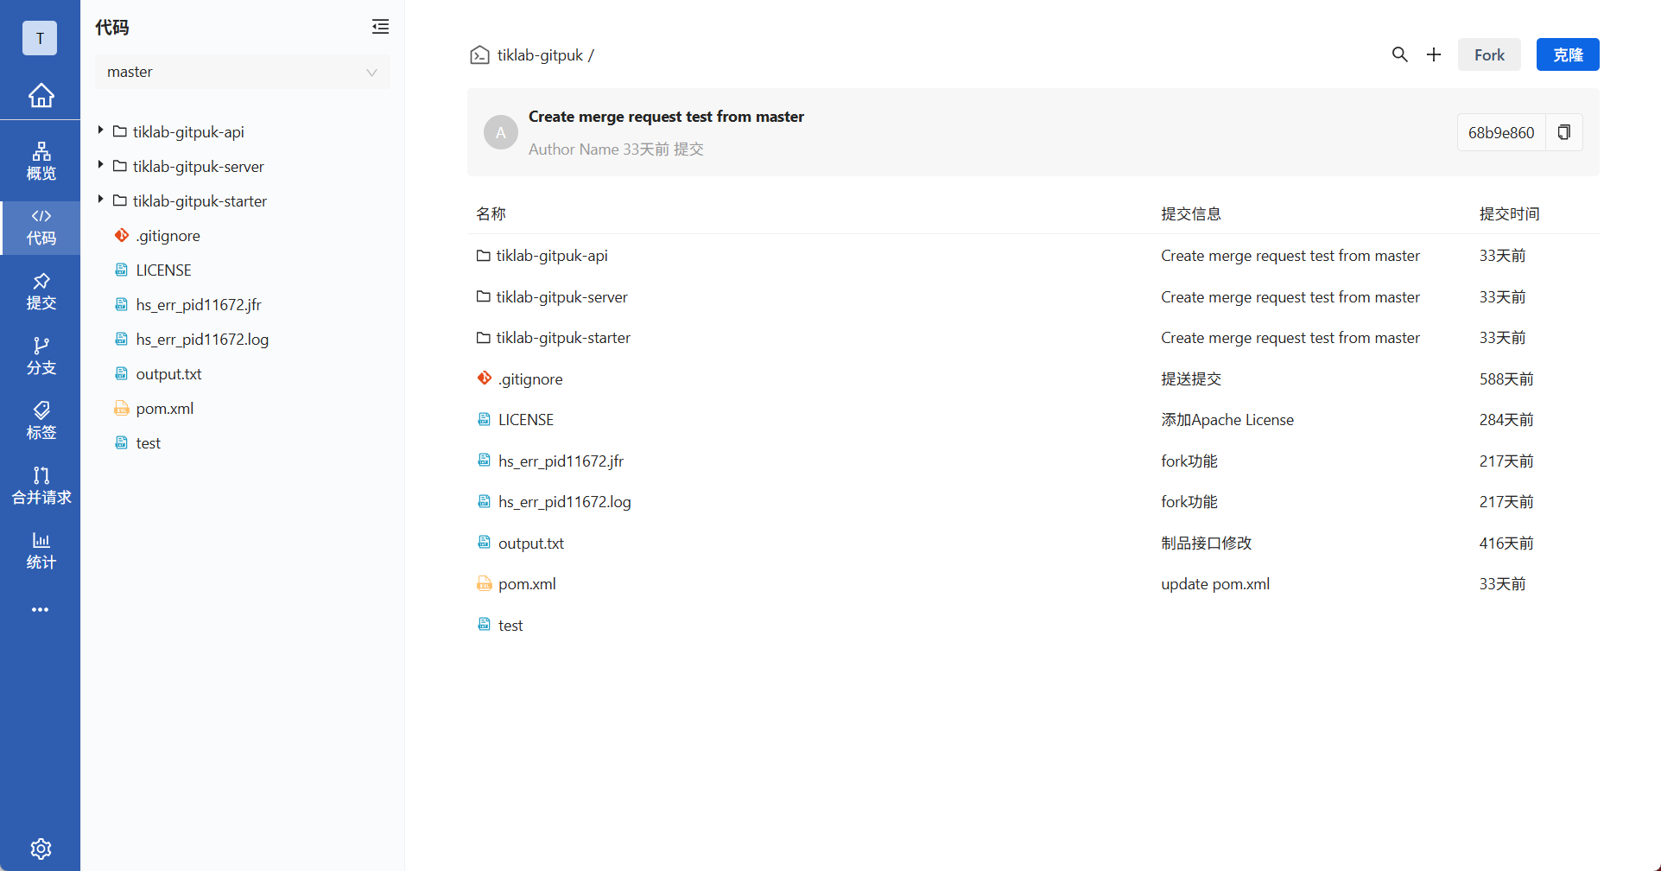Click tiklab-gitpuk breadcrumb link
1661x871 pixels.
click(540, 55)
